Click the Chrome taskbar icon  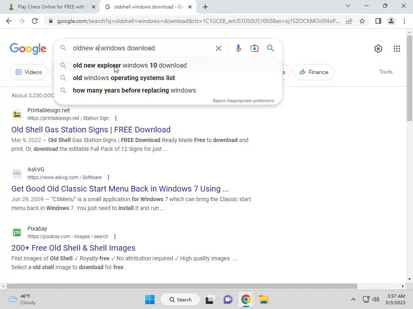tap(246, 299)
